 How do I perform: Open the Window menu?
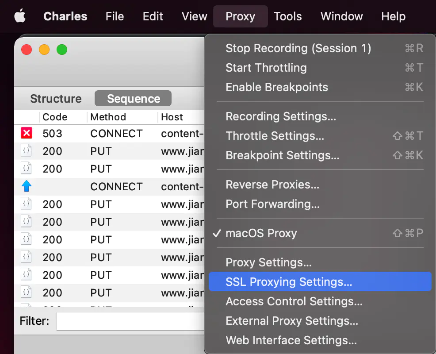[x=342, y=16]
